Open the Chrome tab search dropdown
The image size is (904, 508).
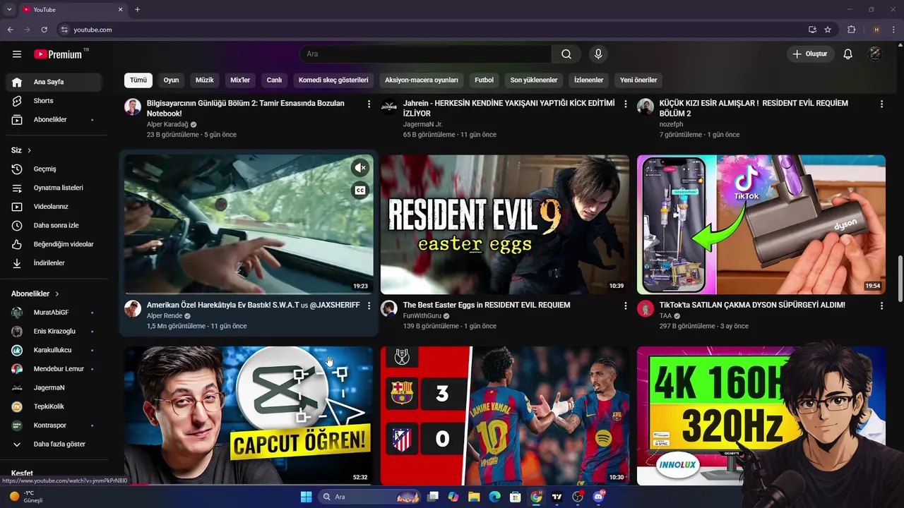click(x=9, y=9)
